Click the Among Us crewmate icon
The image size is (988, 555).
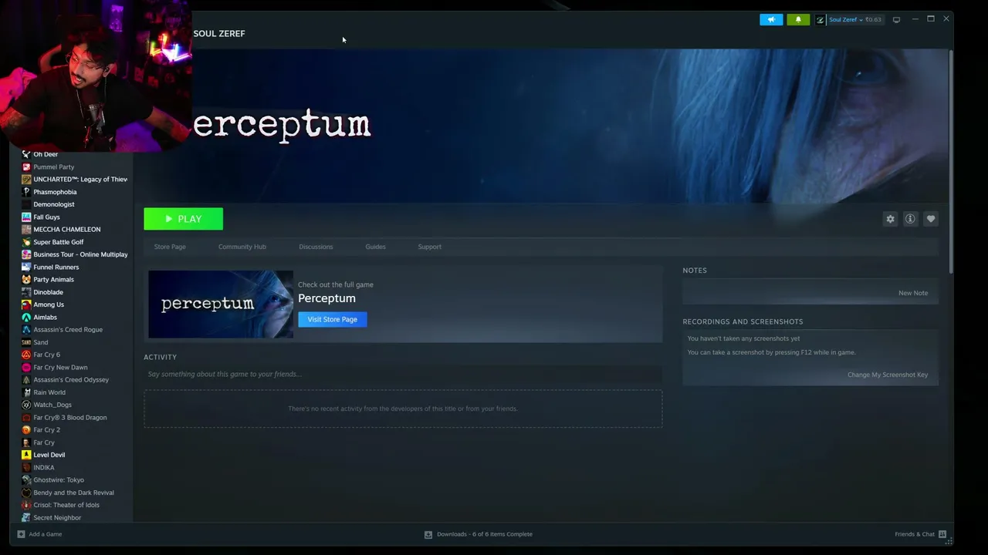point(26,304)
